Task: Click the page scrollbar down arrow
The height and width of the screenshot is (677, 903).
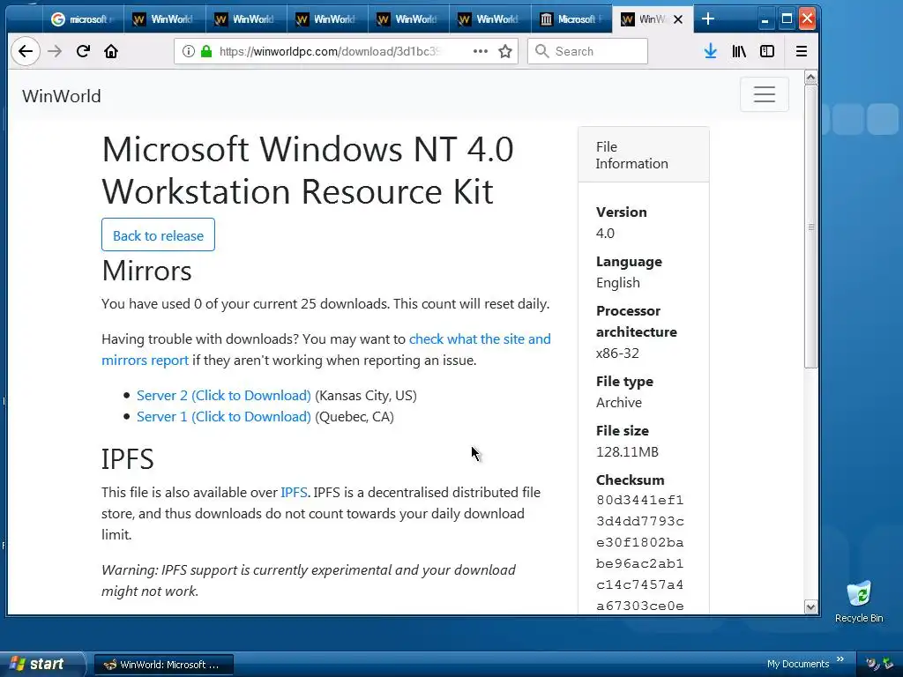Action: [x=811, y=606]
